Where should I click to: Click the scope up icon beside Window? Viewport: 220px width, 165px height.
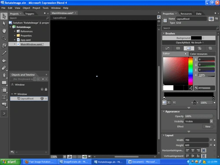[12, 84]
